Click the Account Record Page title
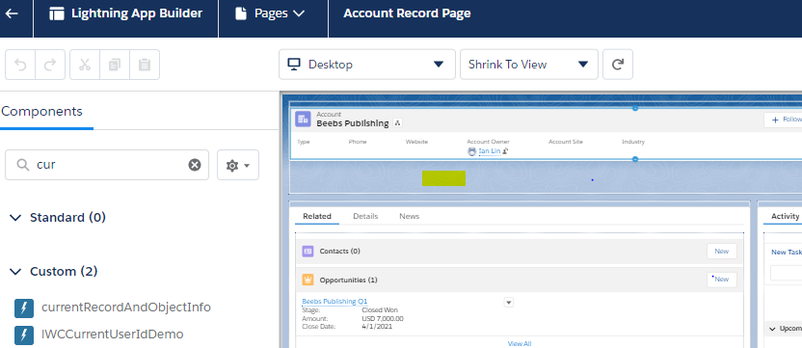This screenshot has width=802, height=348. point(407,13)
